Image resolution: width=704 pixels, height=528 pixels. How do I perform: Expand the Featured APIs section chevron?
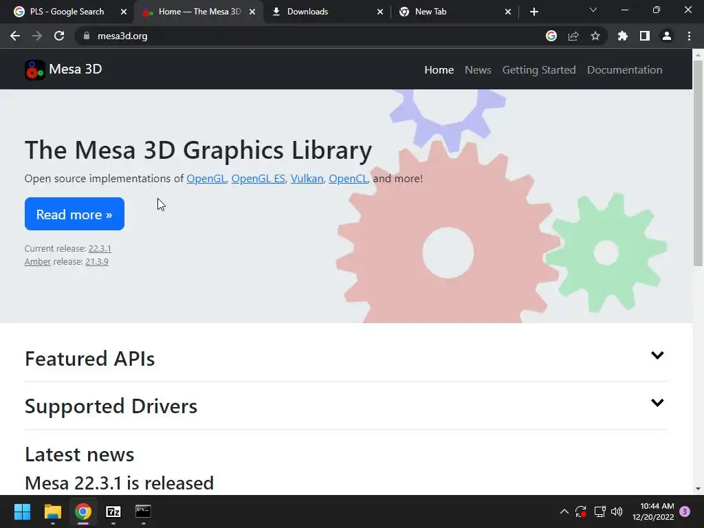coord(657,355)
